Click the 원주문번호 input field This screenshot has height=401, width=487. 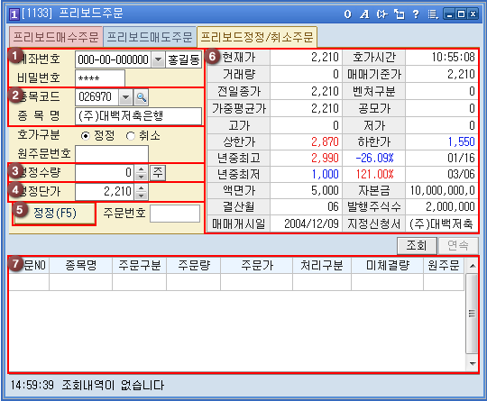(112, 153)
